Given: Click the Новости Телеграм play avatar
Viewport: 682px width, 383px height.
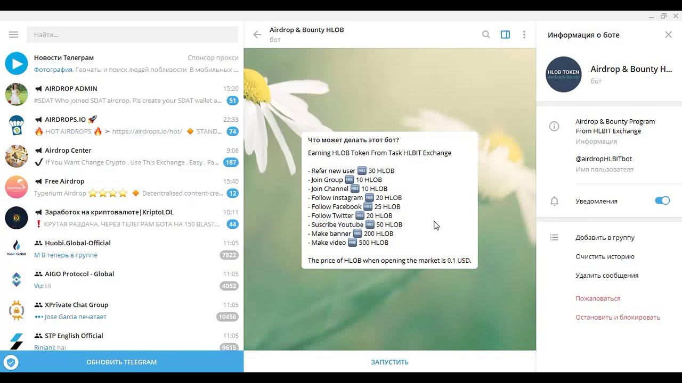Looking at the screenshot, I should (17, 63).
